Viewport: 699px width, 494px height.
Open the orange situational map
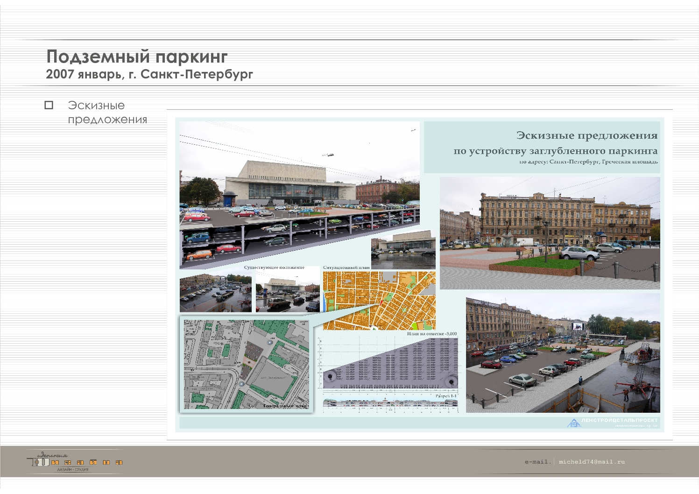click(x=379, y=300)
